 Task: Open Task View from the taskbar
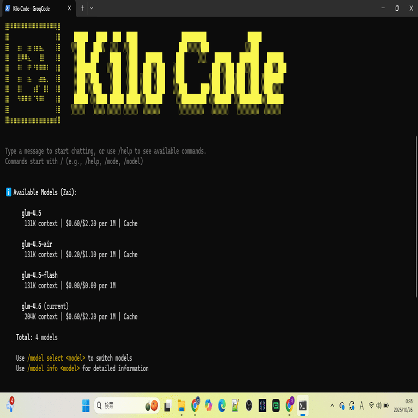pyautogui.click(x=168, y=405)
